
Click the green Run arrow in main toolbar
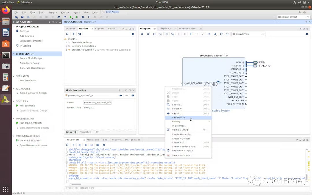pos(71,17)
